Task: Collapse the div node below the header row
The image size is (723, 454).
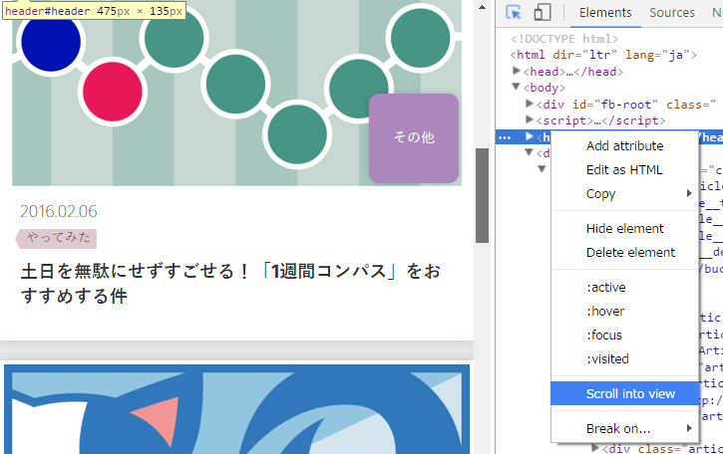Action: pos(530,152)
